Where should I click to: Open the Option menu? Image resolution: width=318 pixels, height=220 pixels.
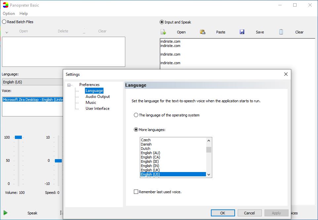click(x=9, y=14)
